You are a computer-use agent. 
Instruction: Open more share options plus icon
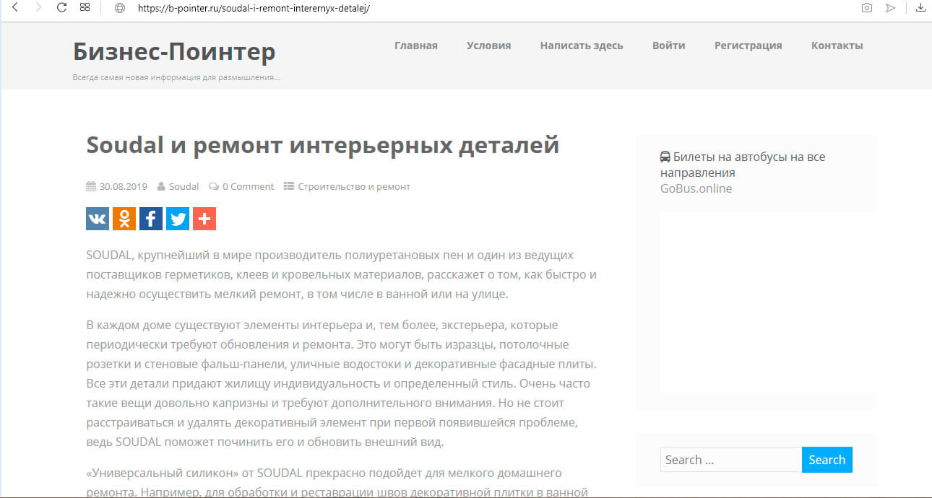pos(204,219)
